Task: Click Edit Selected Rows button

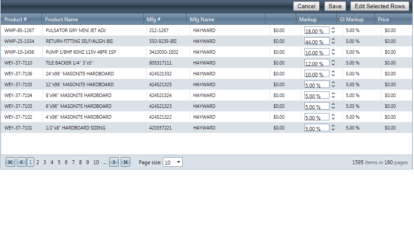Action: pyautogui.click(x=380, y=6)
